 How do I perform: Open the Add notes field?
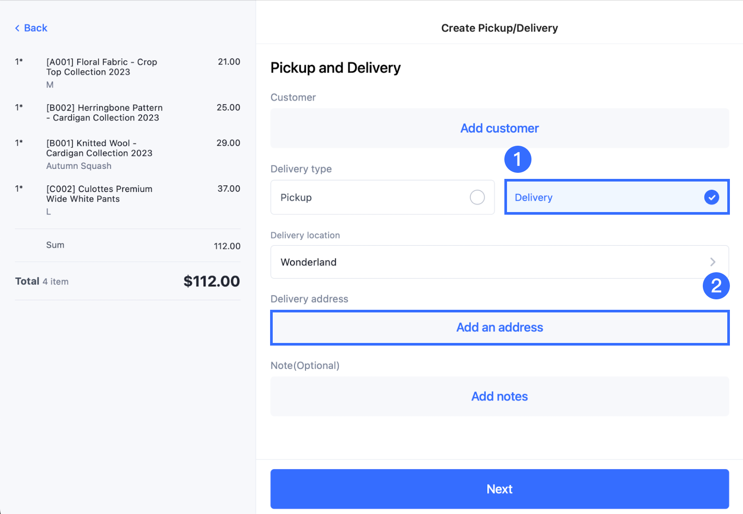pos(499,396)
